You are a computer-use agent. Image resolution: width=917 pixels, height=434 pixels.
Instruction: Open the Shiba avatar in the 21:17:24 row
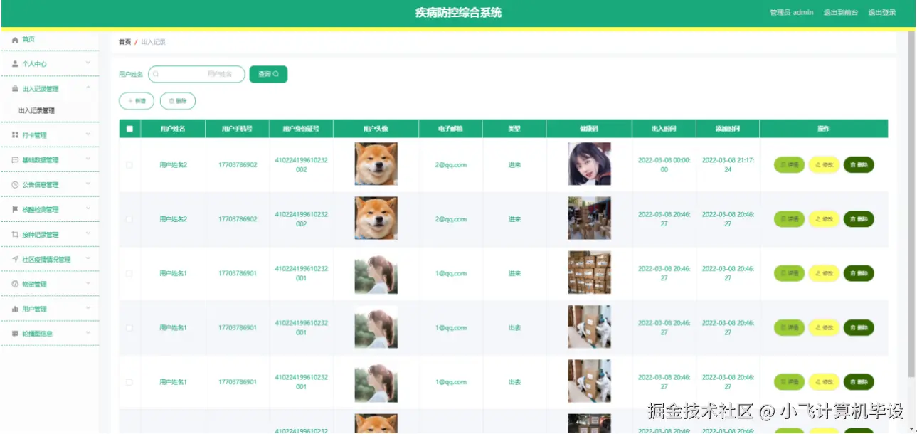(376, 164)
